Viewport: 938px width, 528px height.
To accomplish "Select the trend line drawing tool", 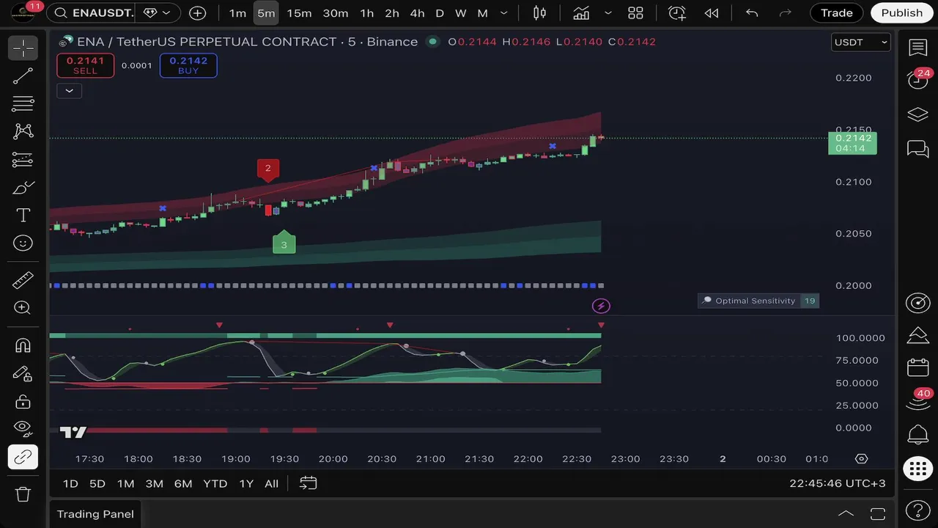I will click(x=23, y=76).
